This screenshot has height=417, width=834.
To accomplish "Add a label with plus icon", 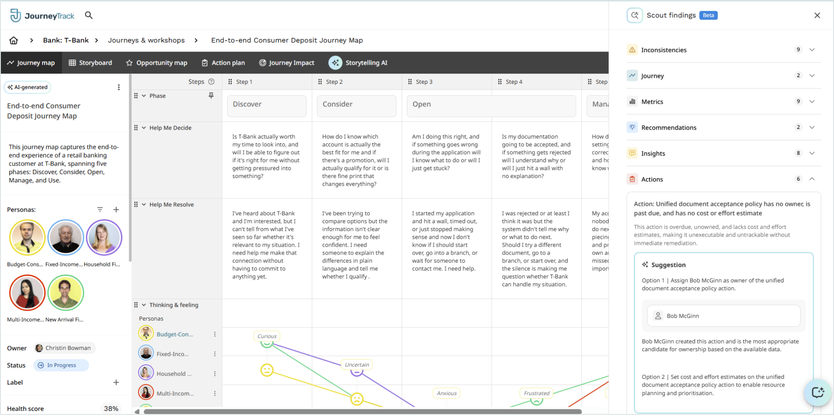I will pyautogui.click(x=116, y=382).
